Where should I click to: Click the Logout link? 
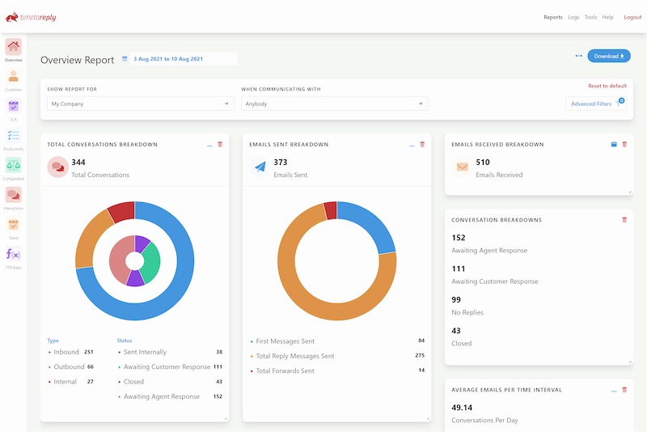[x=632, y=17]
